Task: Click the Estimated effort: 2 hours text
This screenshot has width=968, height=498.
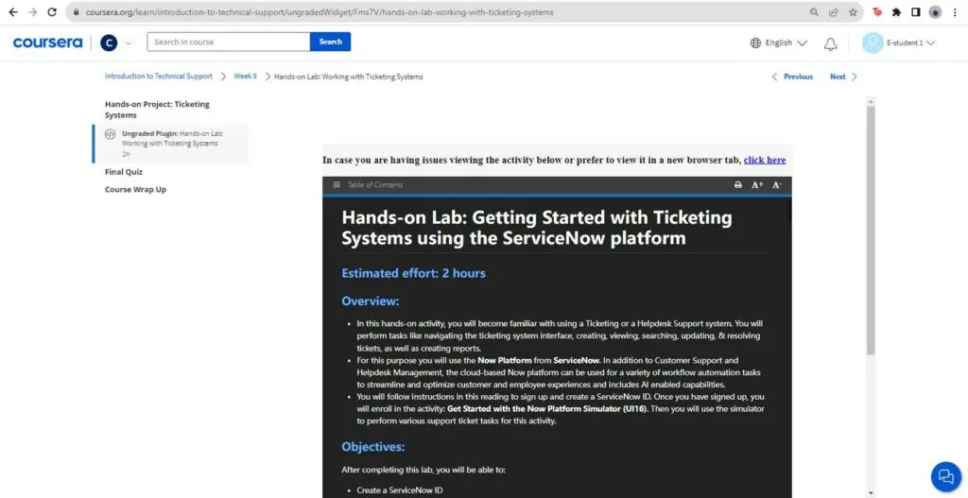Action: click(x=414, y=273)
